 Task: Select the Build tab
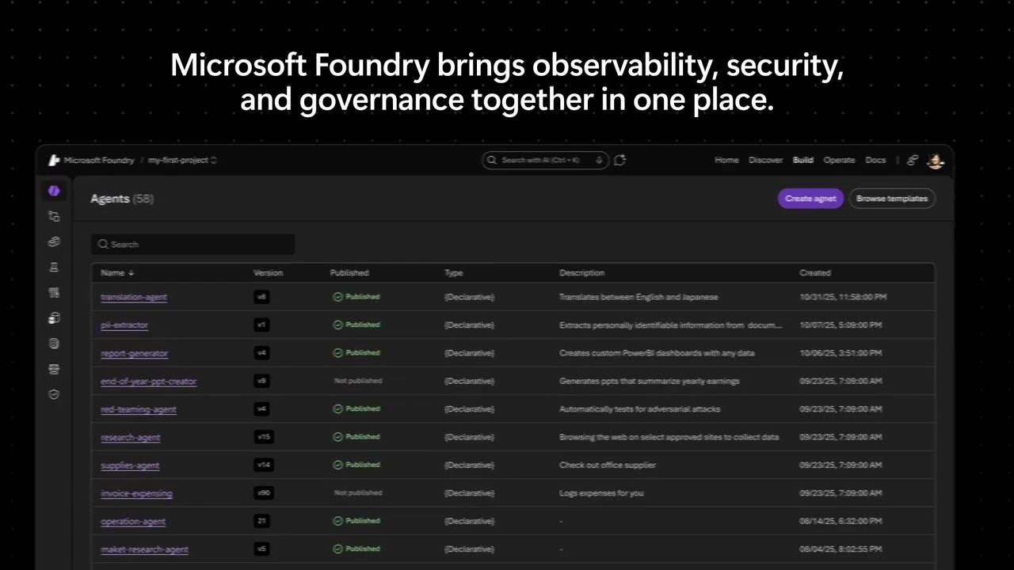803,160
